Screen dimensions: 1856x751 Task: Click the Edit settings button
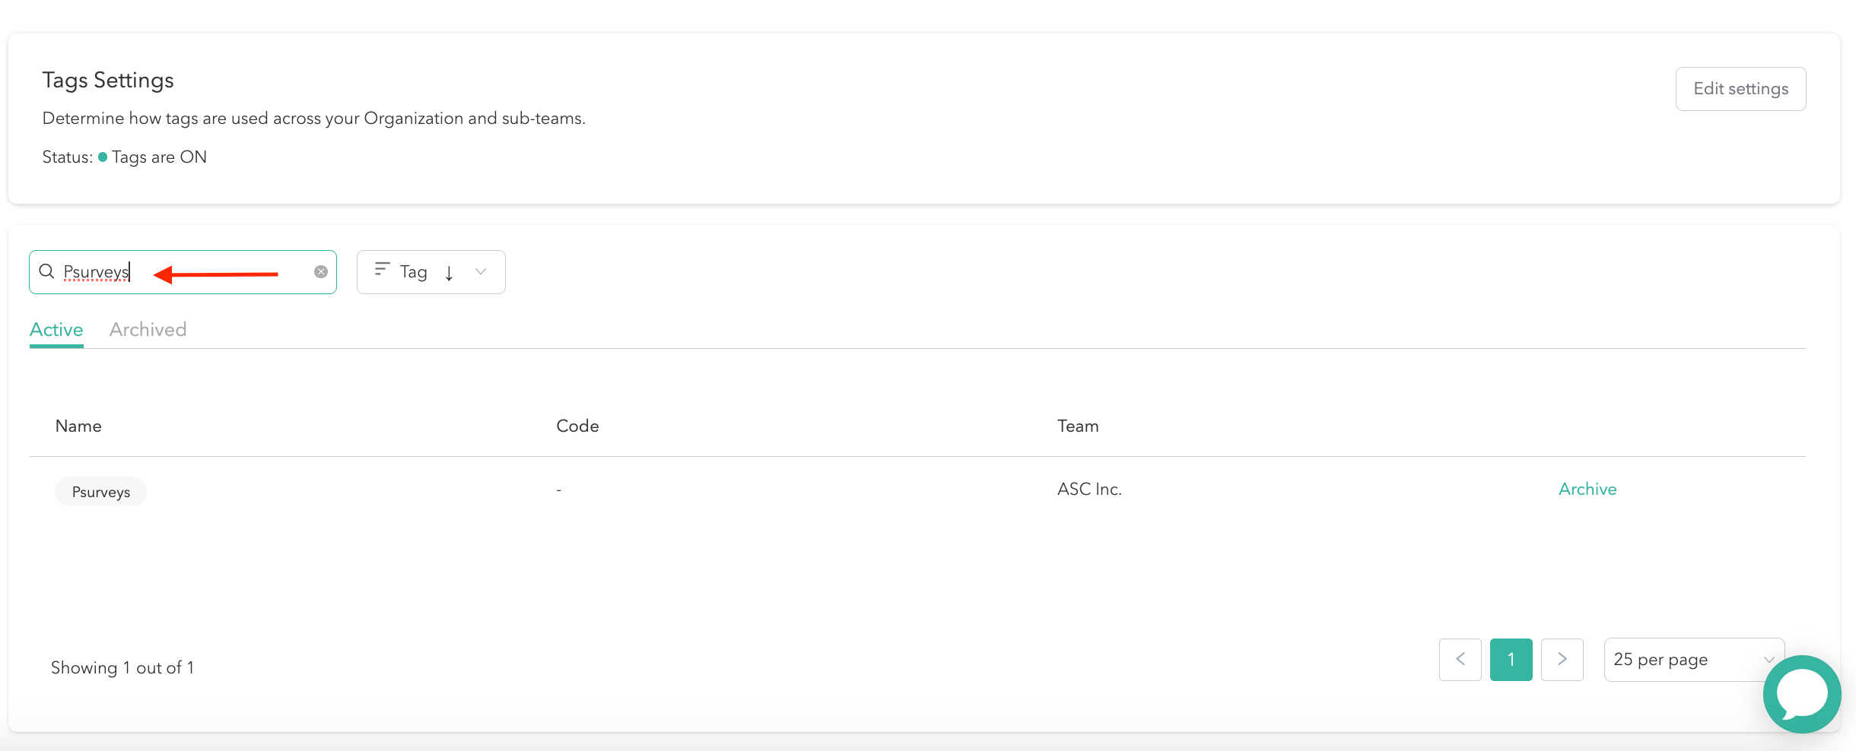click(1740, 88)
